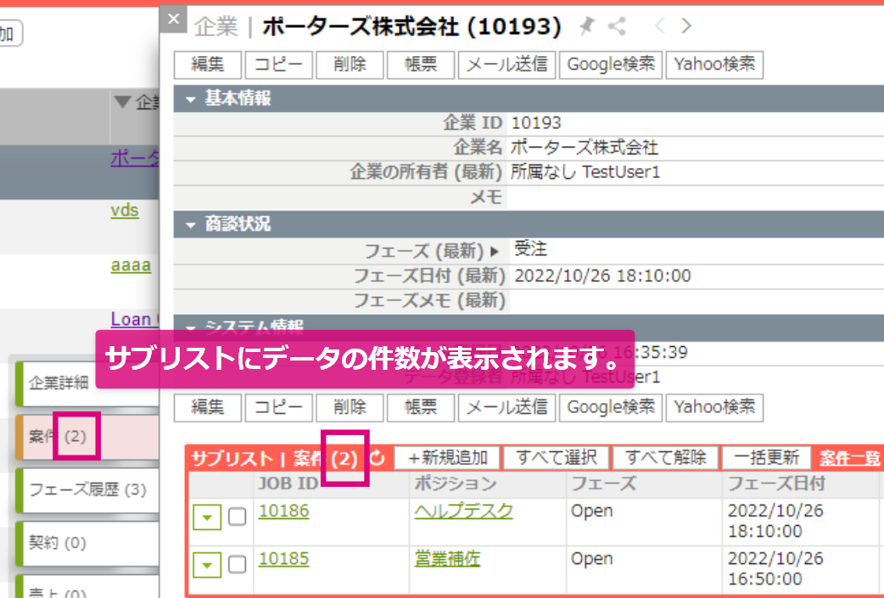Screen dimensions: 884x598
Task: Open the フェーズ履歴 (3) side tab
Action: coord(87,489)
